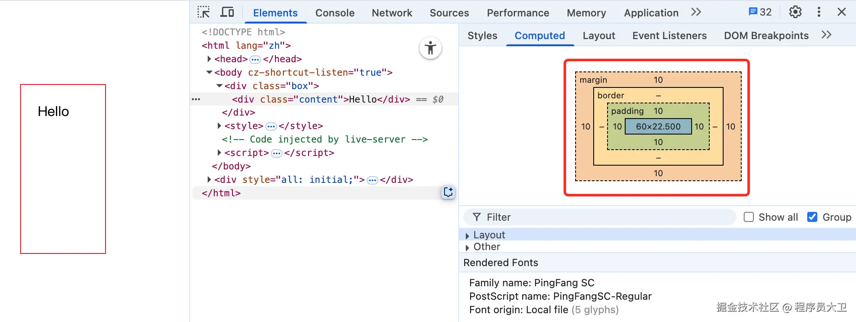Click the ellipsis button left of the content div row
This screenshot has height=322, width=856.
tap(196, 99)
